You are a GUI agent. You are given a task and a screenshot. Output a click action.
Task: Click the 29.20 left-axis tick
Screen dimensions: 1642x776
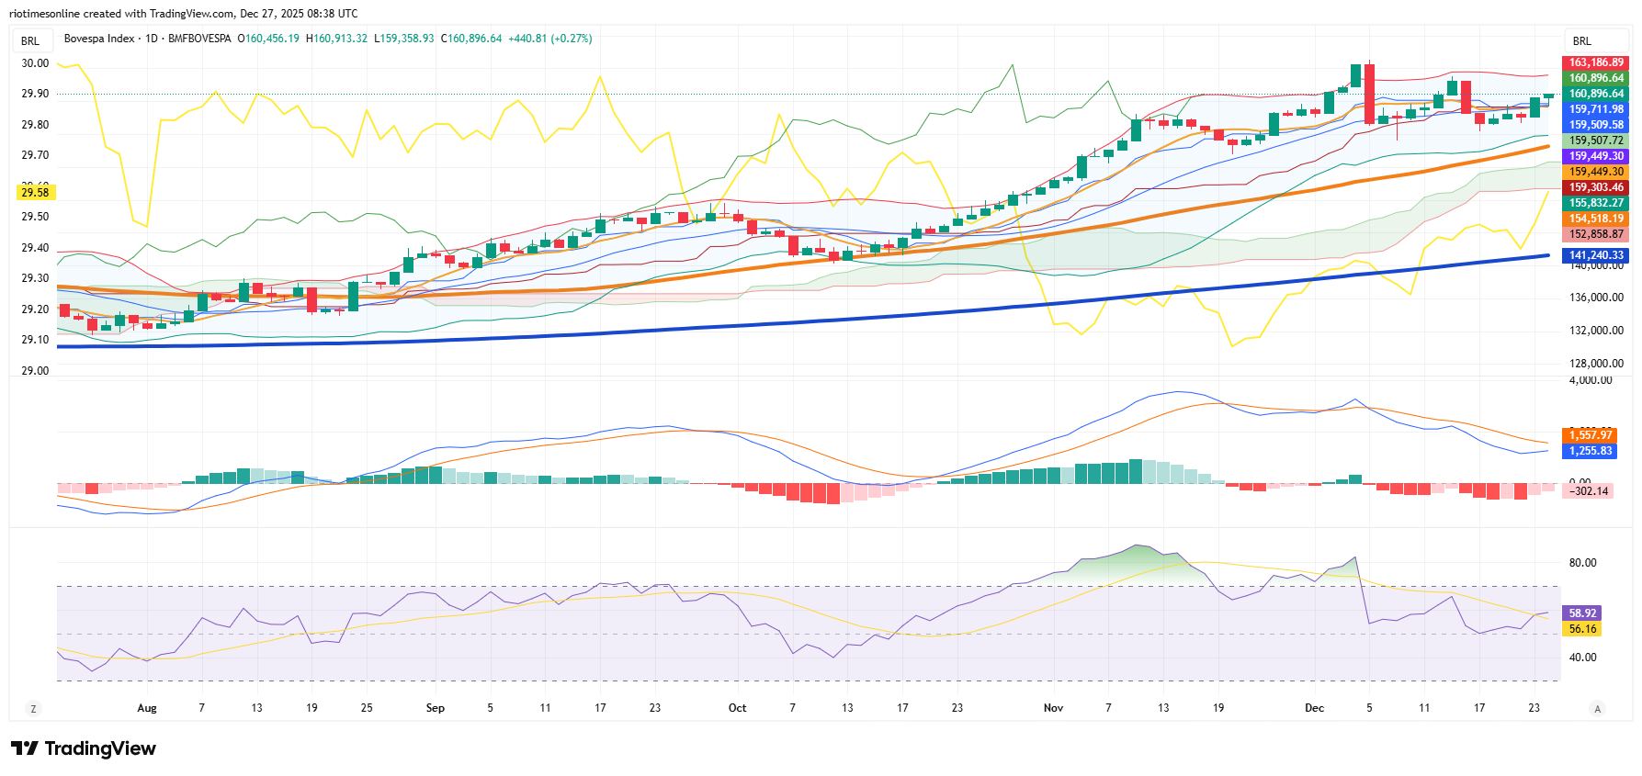coord(35,309)
